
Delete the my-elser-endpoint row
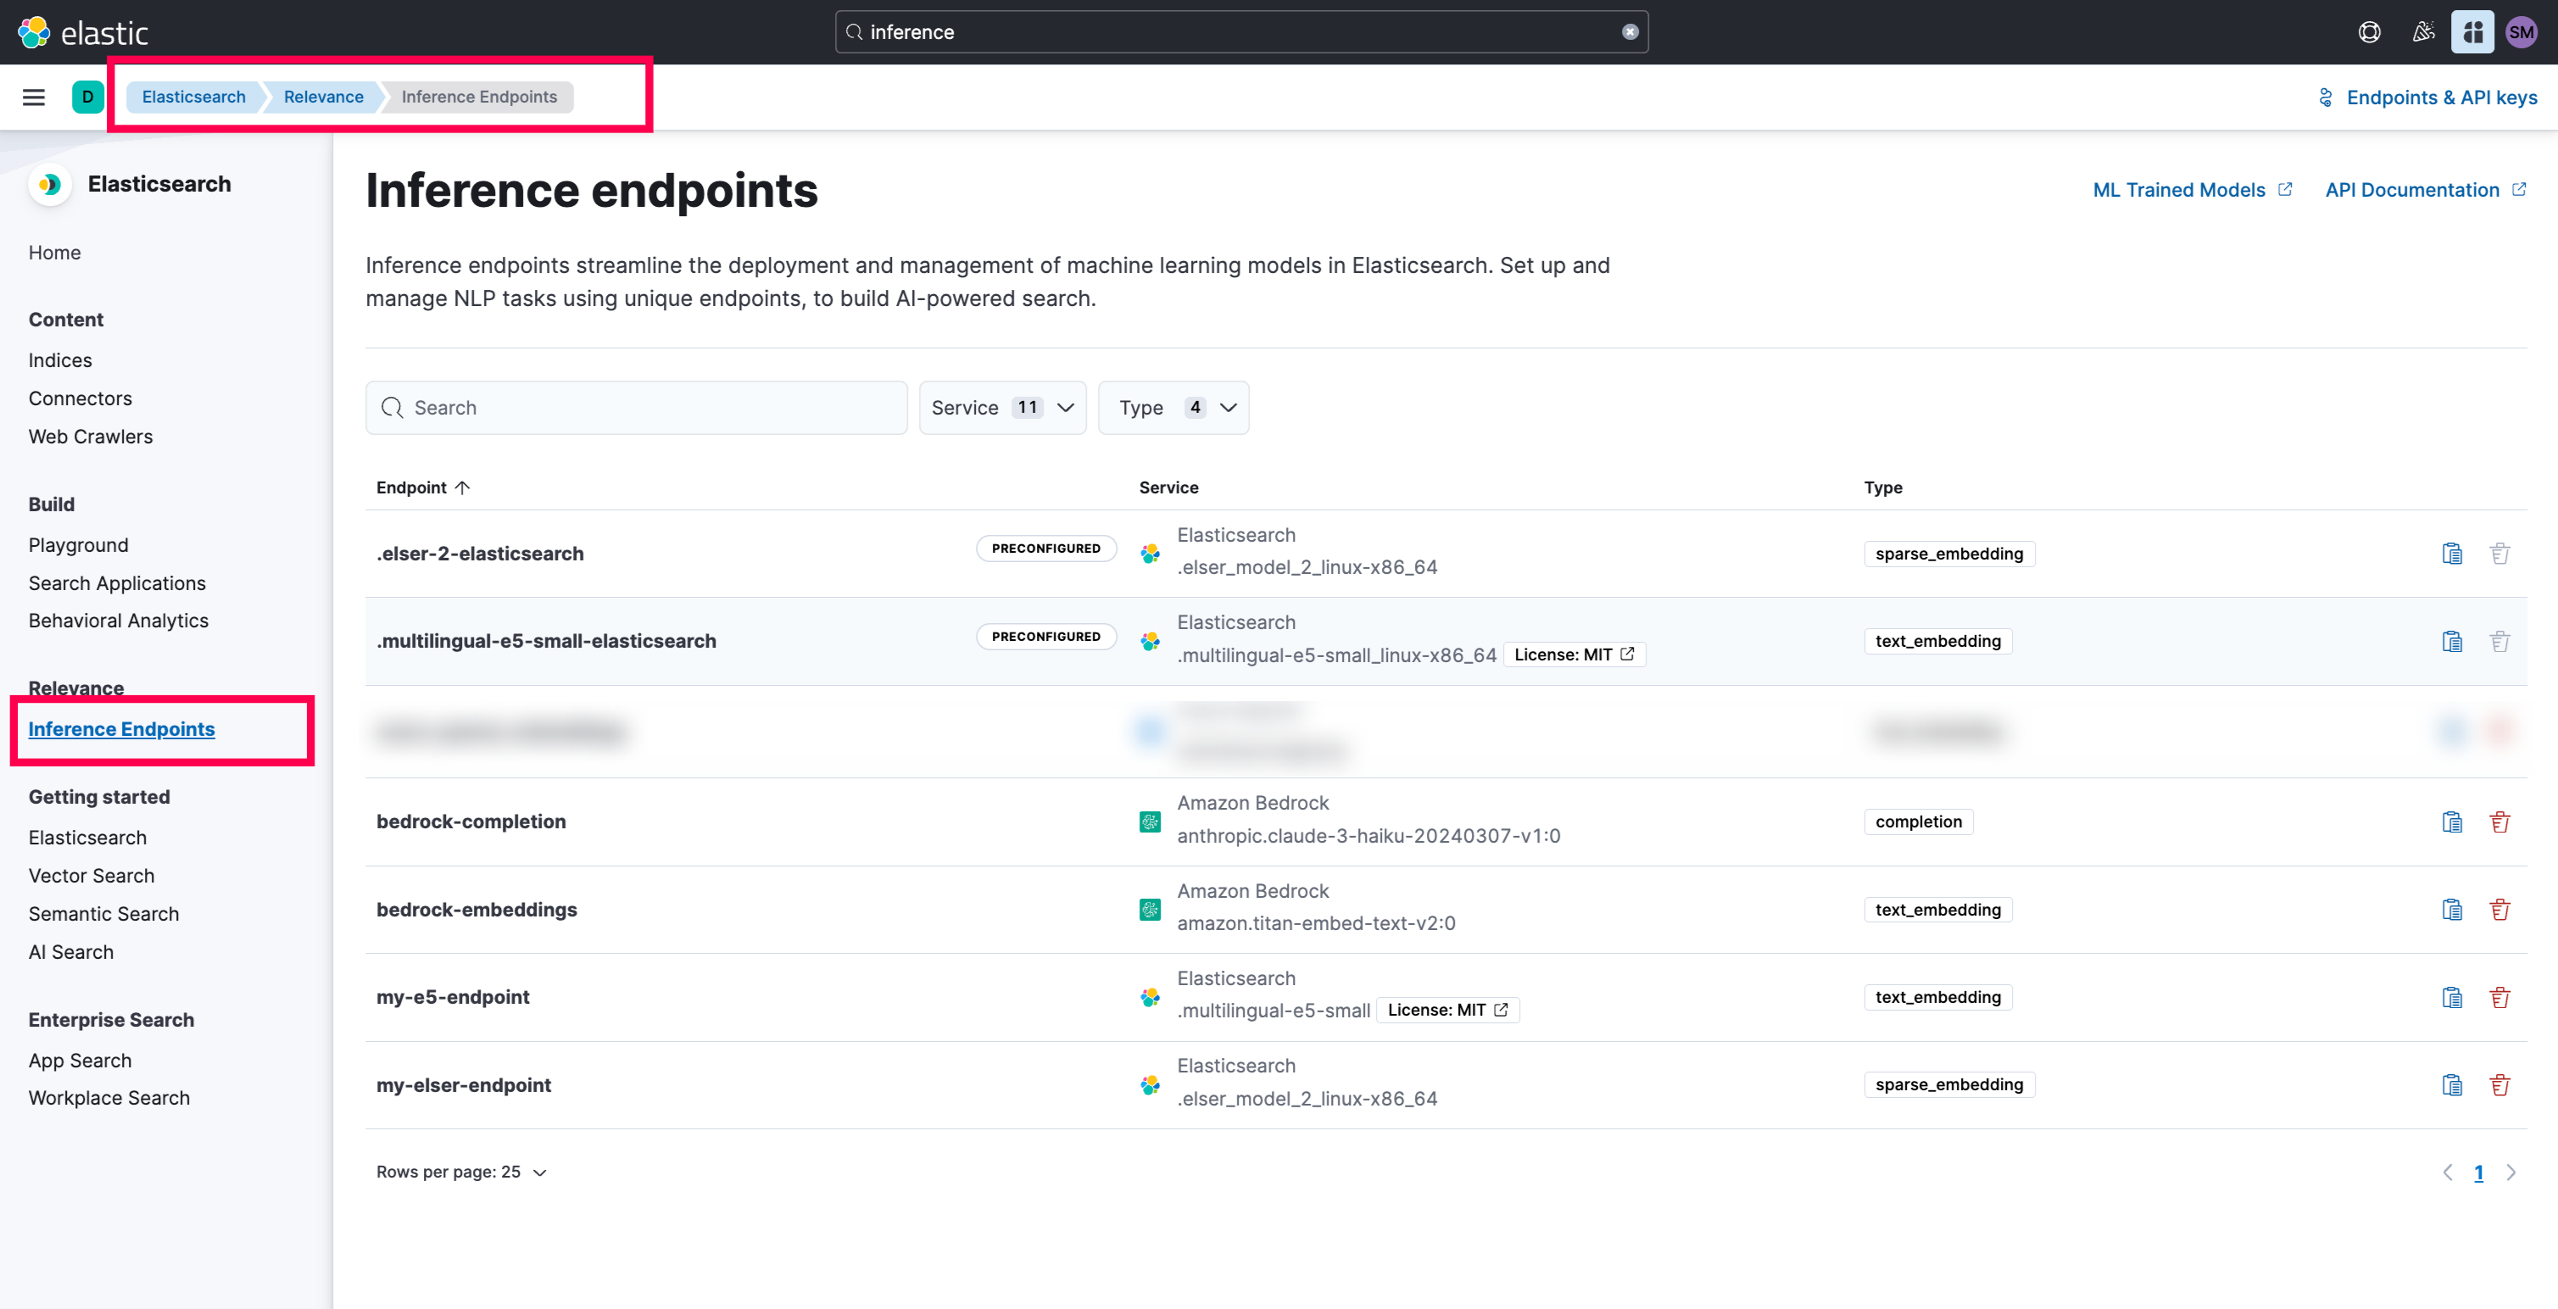(2499, 1084)
